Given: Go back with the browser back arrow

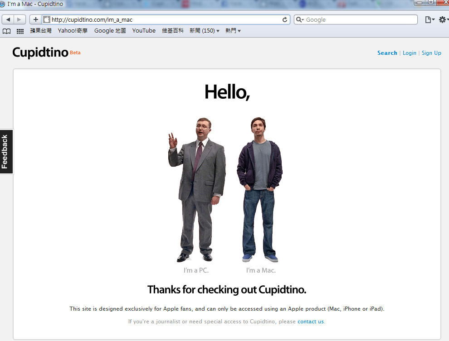Looking at the screenshot, I should click(8, 19).
